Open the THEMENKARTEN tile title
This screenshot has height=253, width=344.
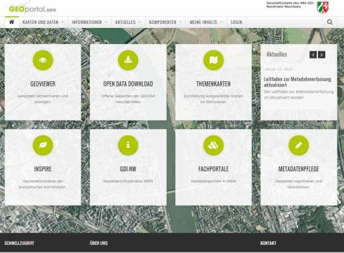(213, 84)
